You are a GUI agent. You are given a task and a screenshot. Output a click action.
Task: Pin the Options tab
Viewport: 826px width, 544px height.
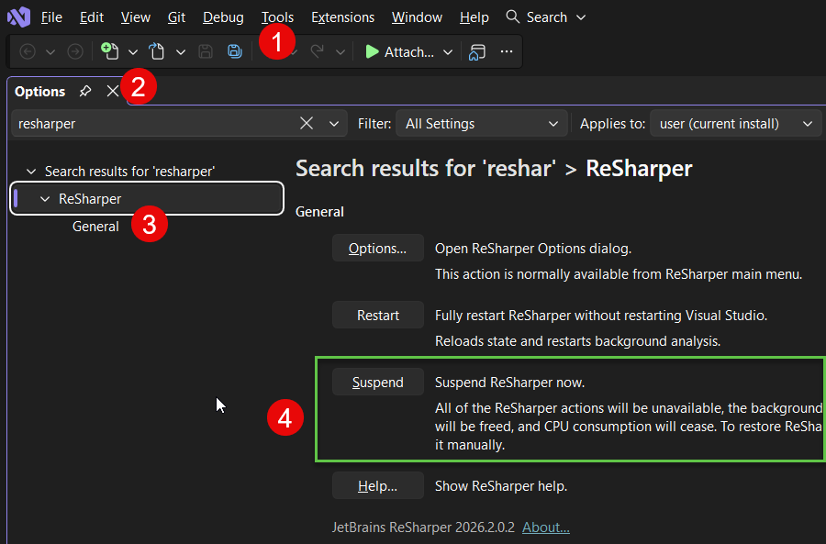click(85, 91)
